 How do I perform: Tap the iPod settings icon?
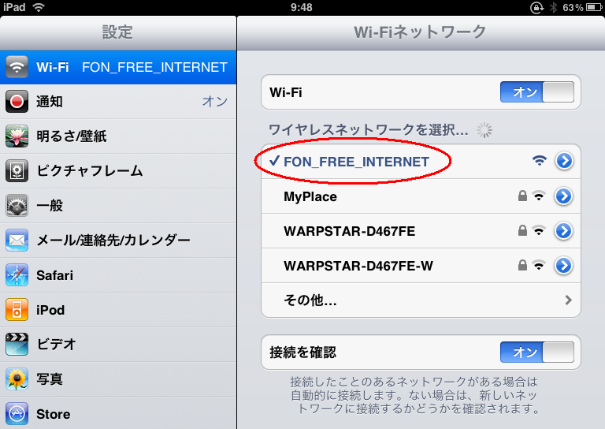[17, 310]
